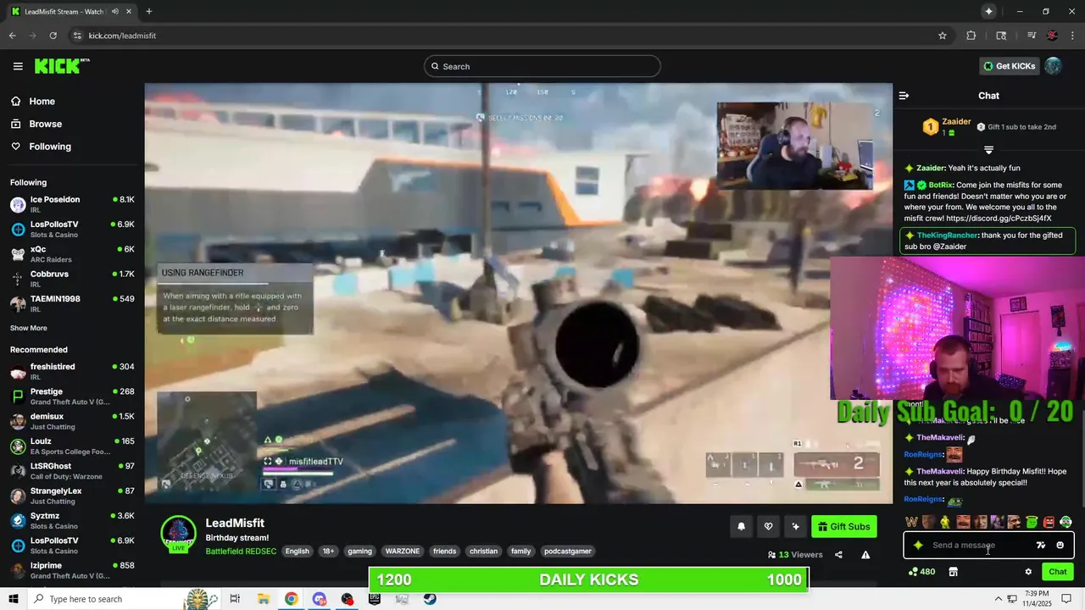Select the podcastgamer tag

click(567, 552)
